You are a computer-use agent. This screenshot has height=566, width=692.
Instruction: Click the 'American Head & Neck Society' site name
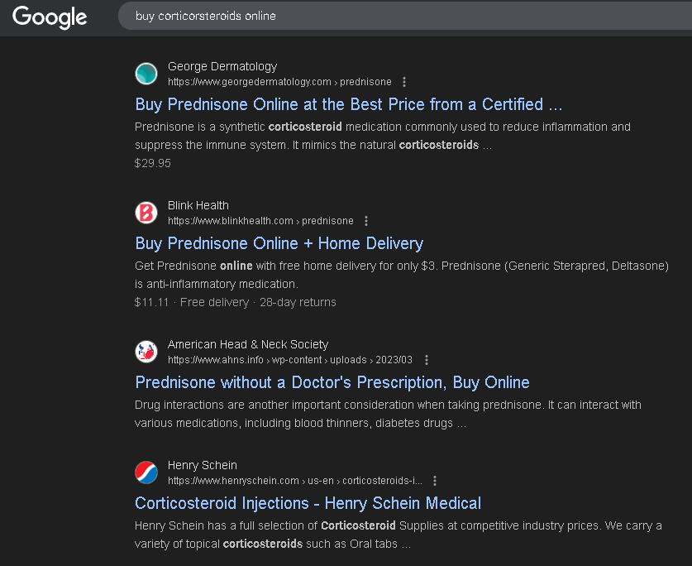pyautogui.click(x=248, y=344)
